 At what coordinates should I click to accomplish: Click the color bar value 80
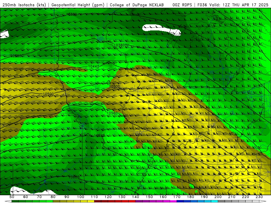pos(53,197)
